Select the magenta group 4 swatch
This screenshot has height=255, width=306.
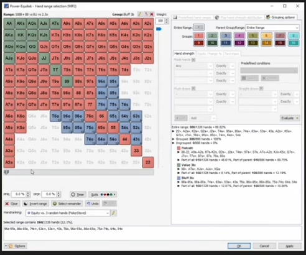[x=239, y=35]
